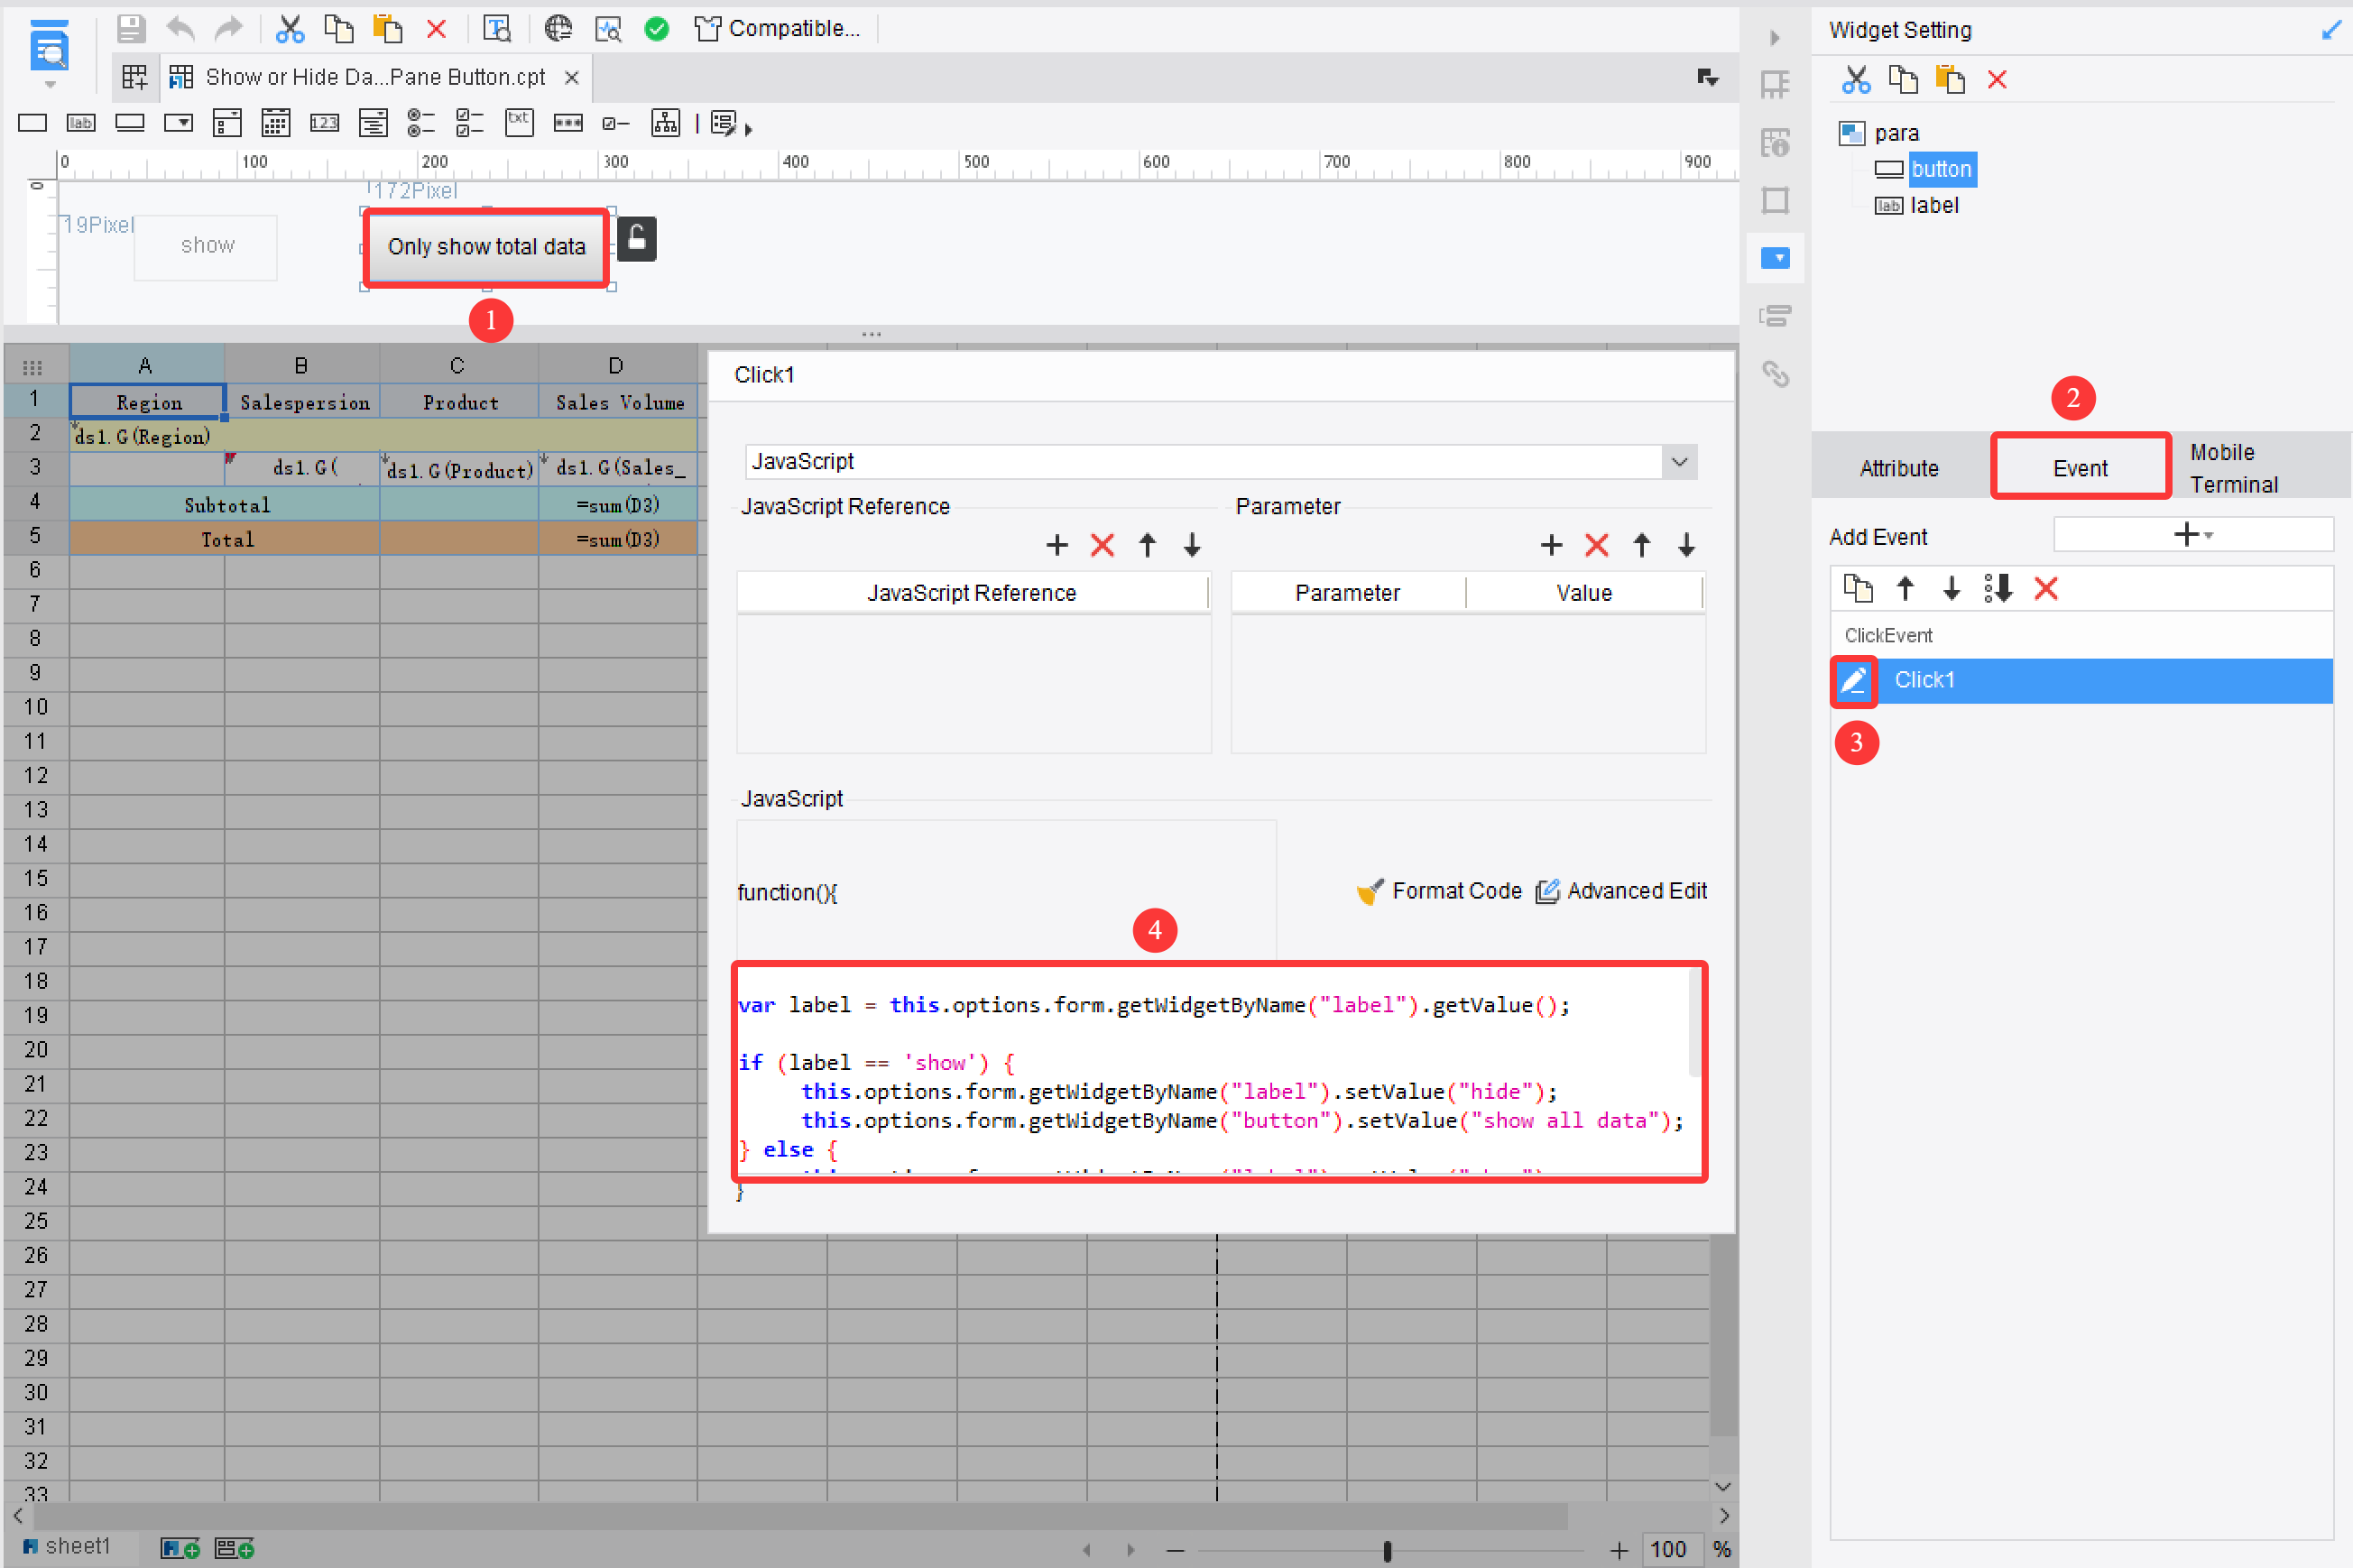Add a new JavaScript Reference with plus
Screen dimensions: 2353x1568
point(1056,545)
